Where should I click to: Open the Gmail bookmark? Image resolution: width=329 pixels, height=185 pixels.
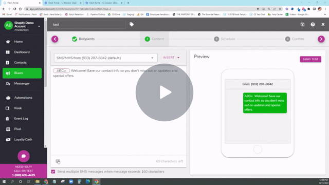(x=7, y=14)
